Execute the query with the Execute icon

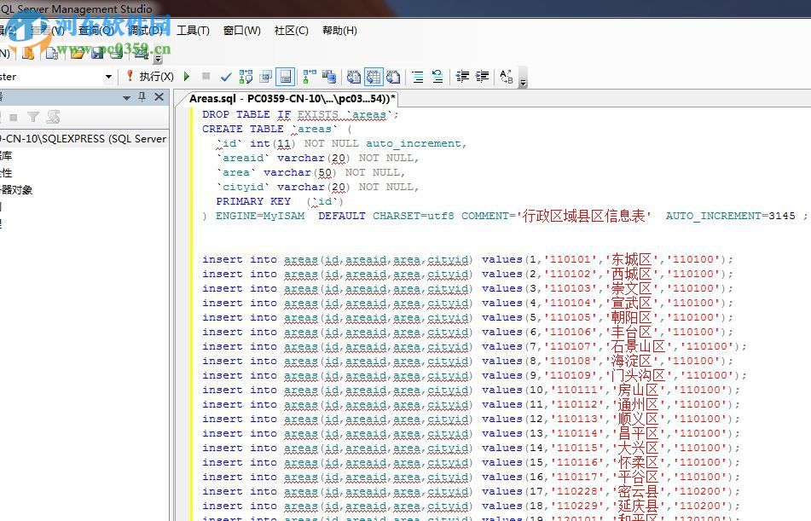click(x=186, y=77)
